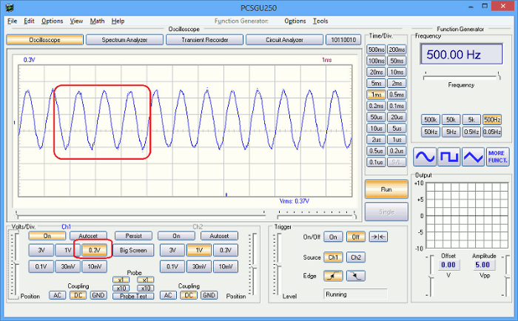Click the Single button
Viewport: 518px width, 321px height.
pyautogui.click(x=386, y=212)
